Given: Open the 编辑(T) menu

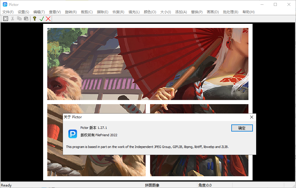Looking at the screenshot, I should click(39, 12).
